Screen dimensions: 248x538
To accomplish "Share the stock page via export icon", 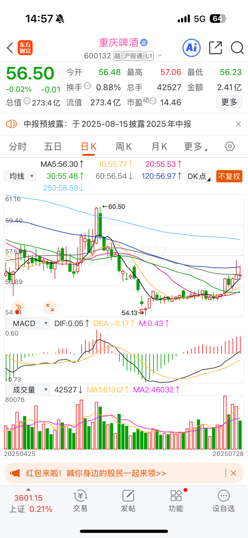I will (215, 48).
